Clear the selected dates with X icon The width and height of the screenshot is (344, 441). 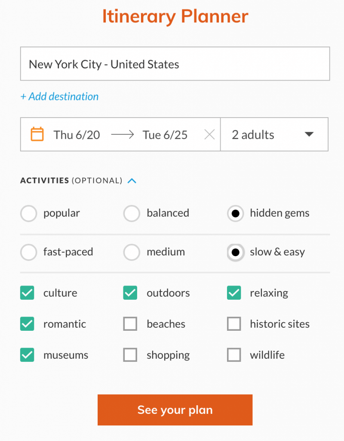tap(209, 135)
